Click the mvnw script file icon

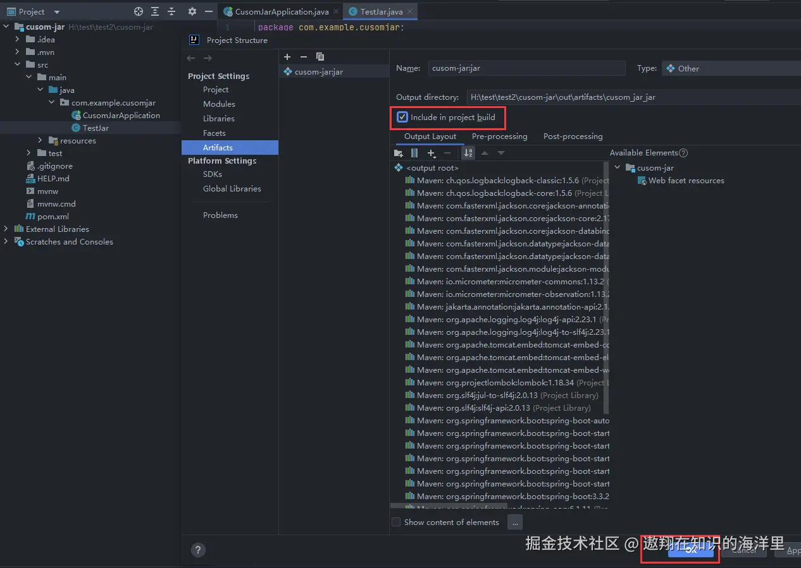31,191
